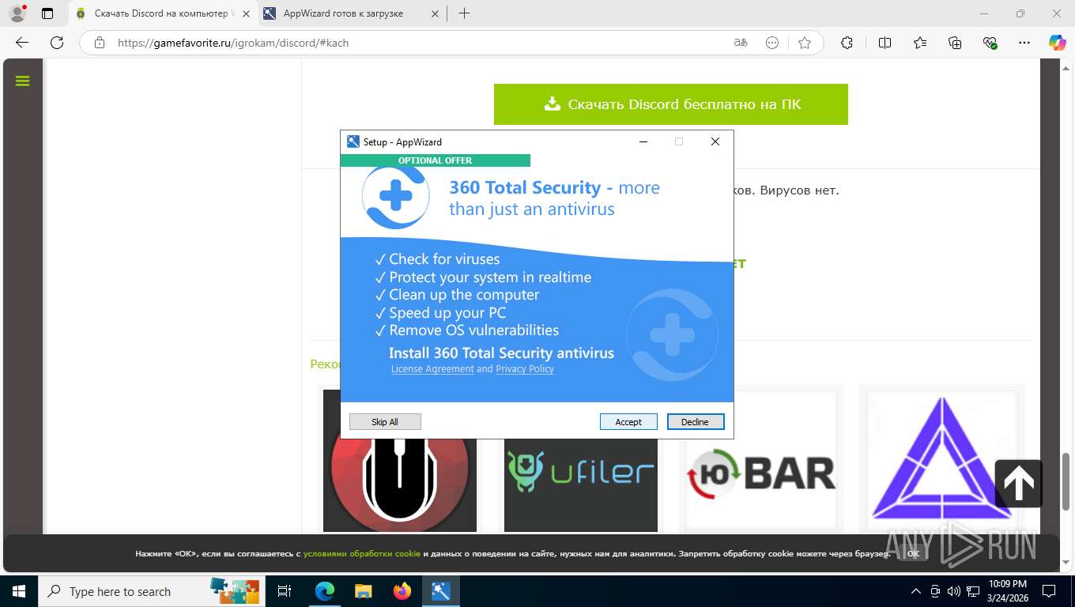The width and height of the screenshot is (1075, 607).
Task: Click the Скачать Discord бесплатно на ПК button
Action: point(671,104)
